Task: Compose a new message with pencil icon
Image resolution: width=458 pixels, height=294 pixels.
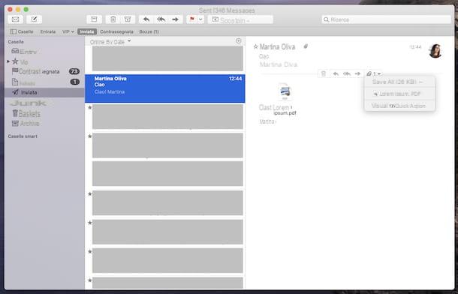Action: point(35,19)
